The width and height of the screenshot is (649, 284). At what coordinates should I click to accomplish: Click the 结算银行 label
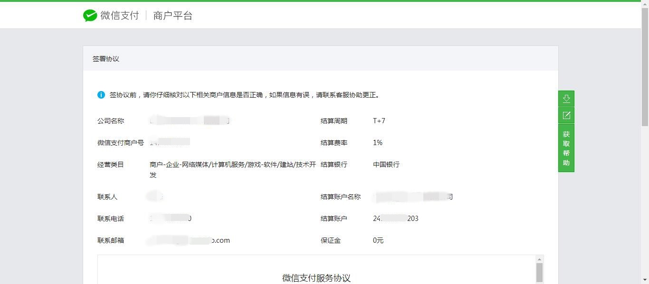[334, 165]
